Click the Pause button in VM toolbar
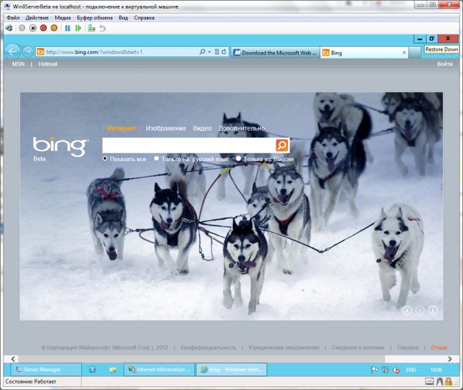The width and height of the screenshot is (463, 390). (x=68, y=28)
